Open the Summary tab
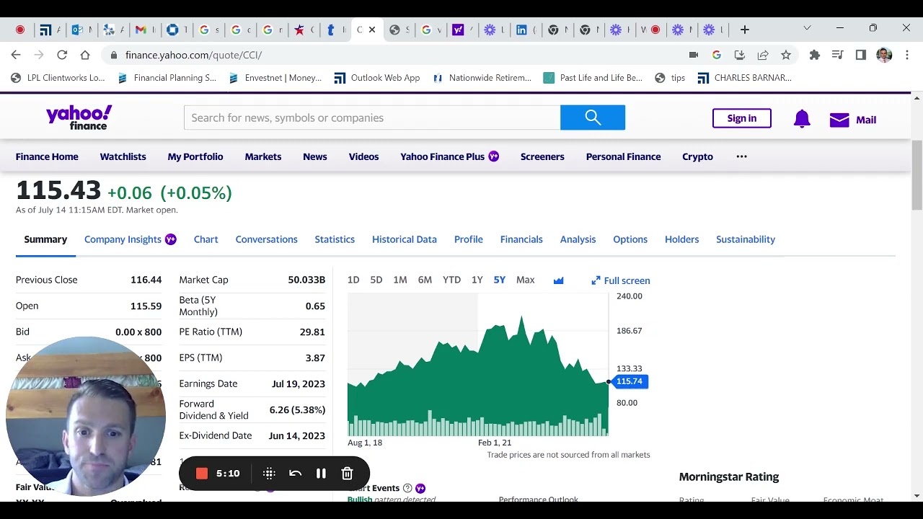 click(x=45, y=239)
